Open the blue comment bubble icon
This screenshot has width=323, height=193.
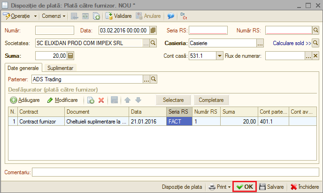coord(171,16)
